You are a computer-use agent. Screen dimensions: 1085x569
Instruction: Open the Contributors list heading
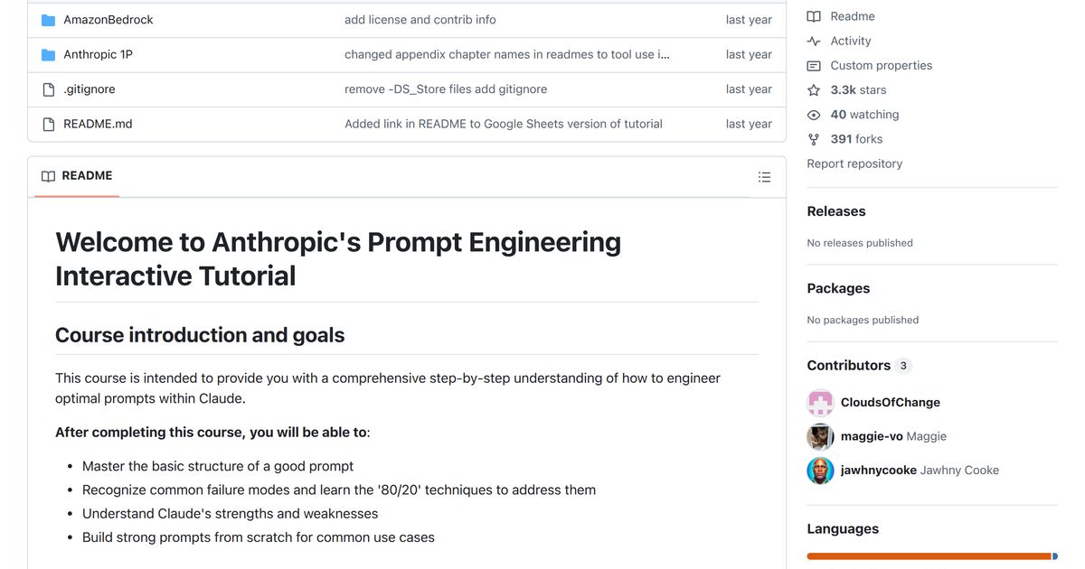[x=849, y=365]
